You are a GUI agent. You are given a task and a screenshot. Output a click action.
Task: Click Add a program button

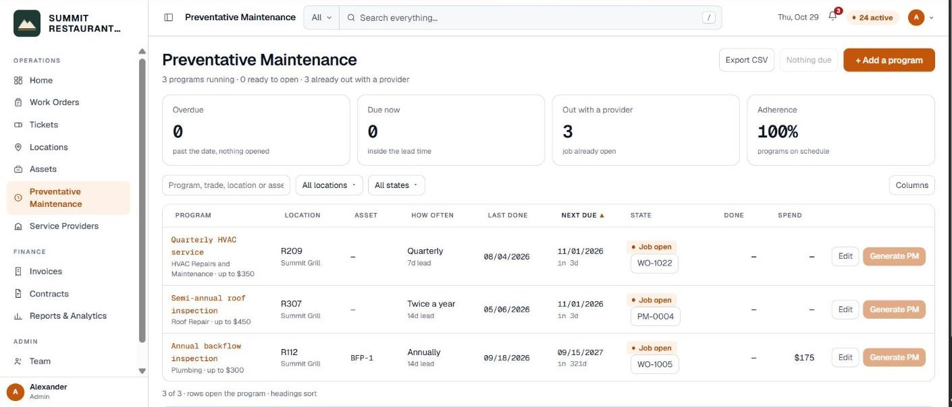coord(889,60)
